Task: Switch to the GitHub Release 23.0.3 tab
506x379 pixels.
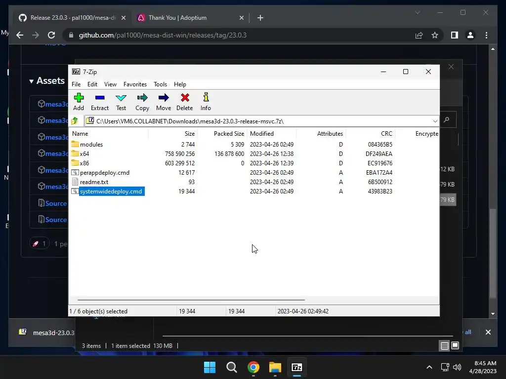Action: click(x=72, y=18)
